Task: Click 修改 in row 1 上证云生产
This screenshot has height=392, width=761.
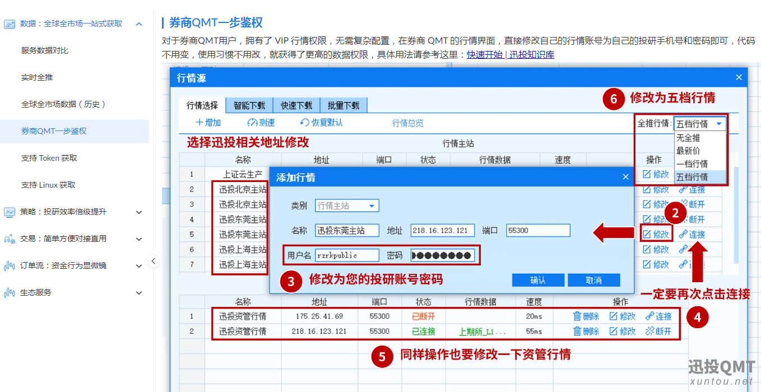Action: [x=656, y=174]
